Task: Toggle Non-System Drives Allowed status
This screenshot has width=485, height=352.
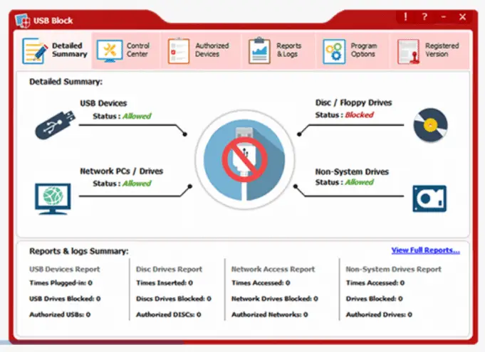Action: coord(359,182)
